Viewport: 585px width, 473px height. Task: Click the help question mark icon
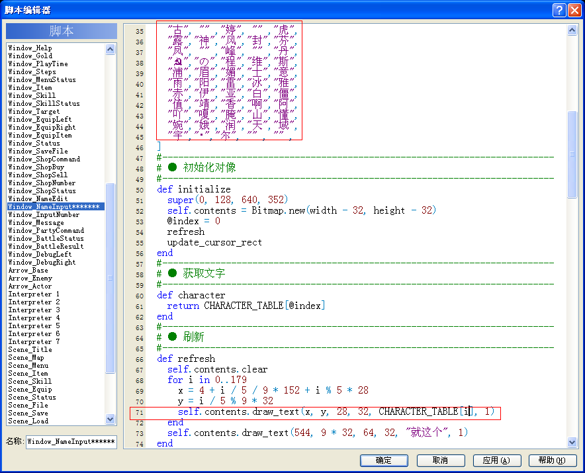[559, 10]
